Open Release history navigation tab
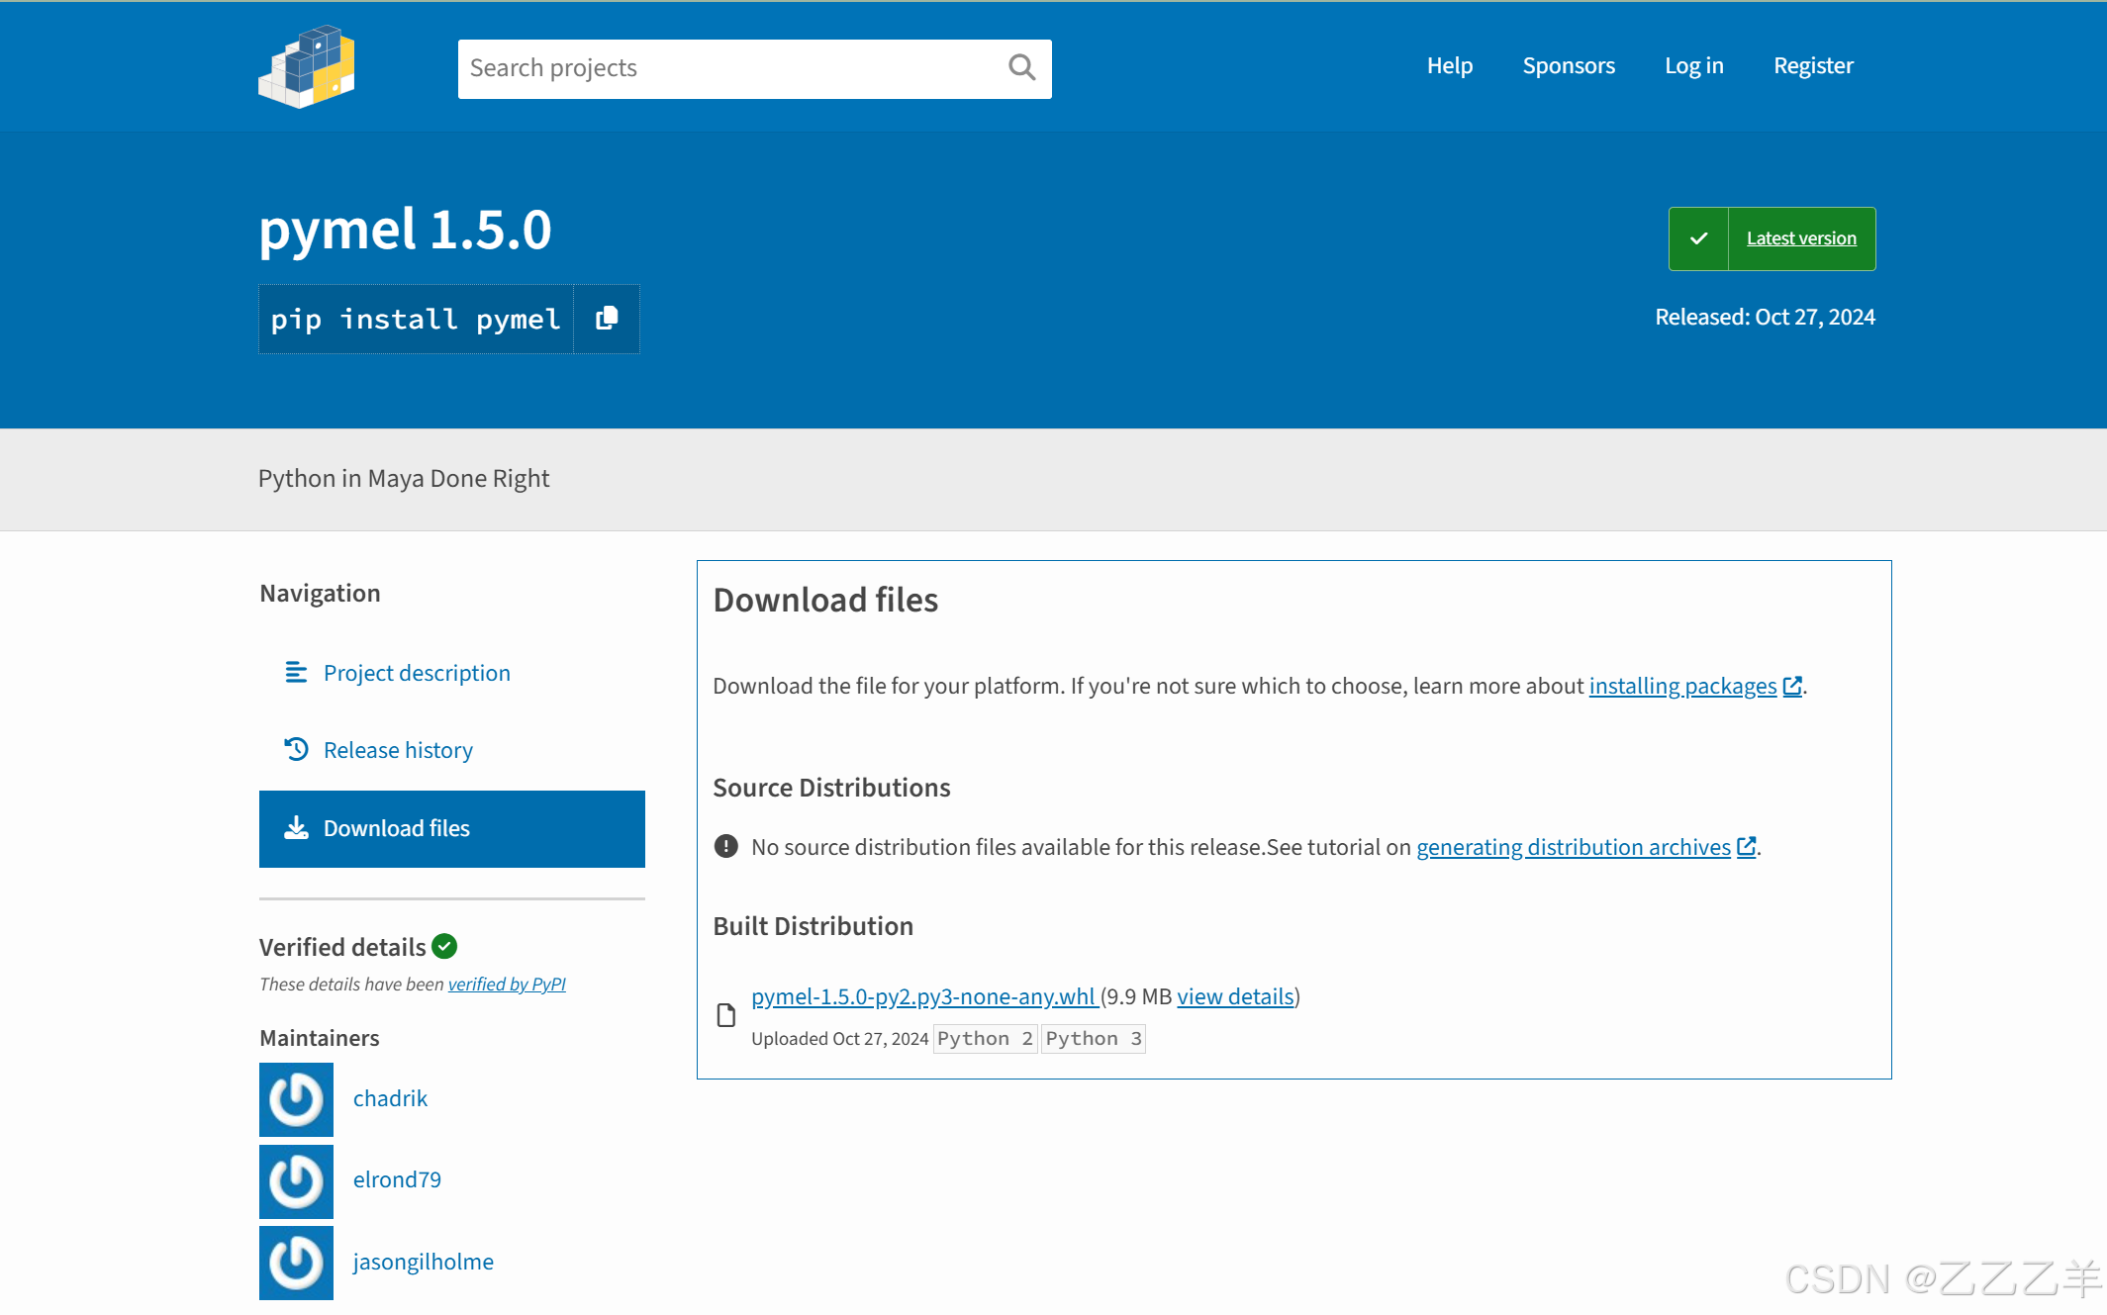 [397, 750]
